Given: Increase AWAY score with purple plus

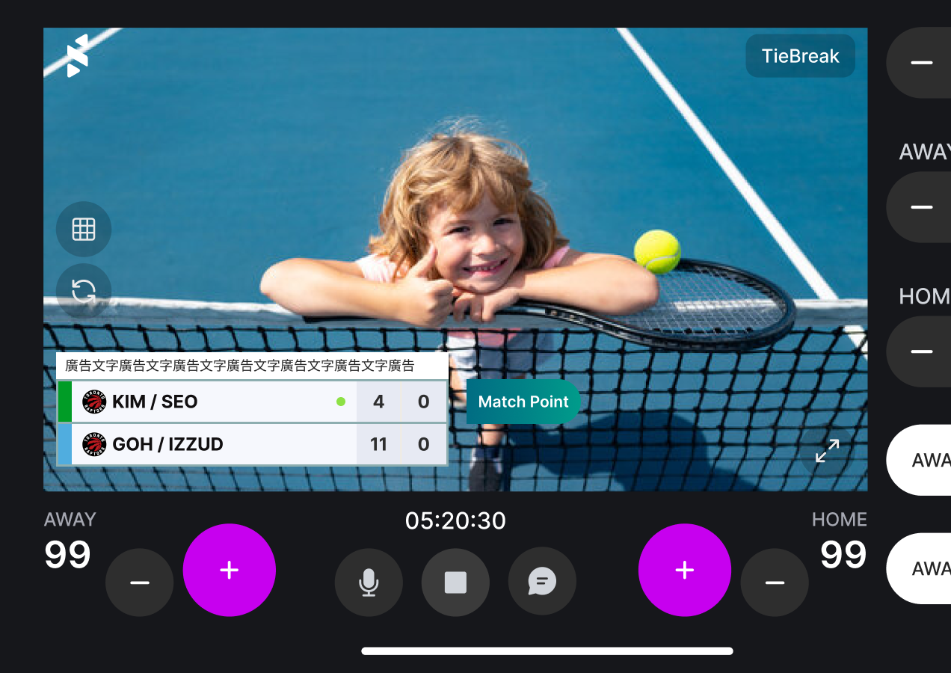Looking at the screenshot, I should pos(230,570).
